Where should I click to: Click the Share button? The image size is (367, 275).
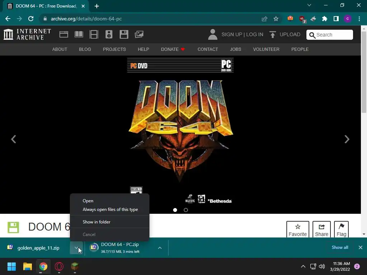tap(321, 230)
